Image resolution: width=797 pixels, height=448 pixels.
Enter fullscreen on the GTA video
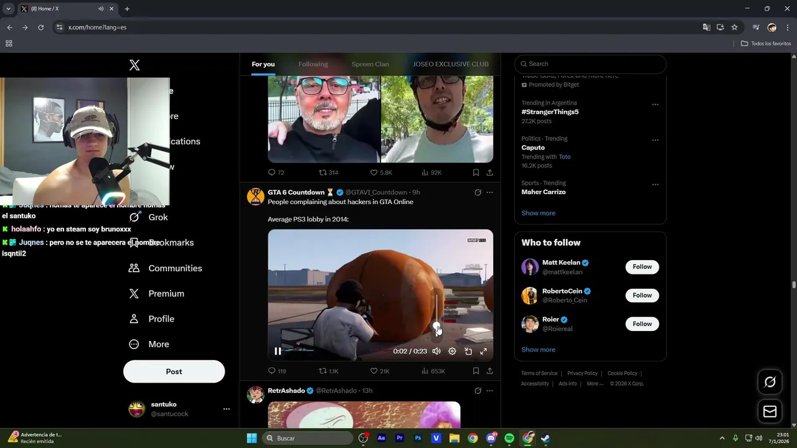coord(483,351)
